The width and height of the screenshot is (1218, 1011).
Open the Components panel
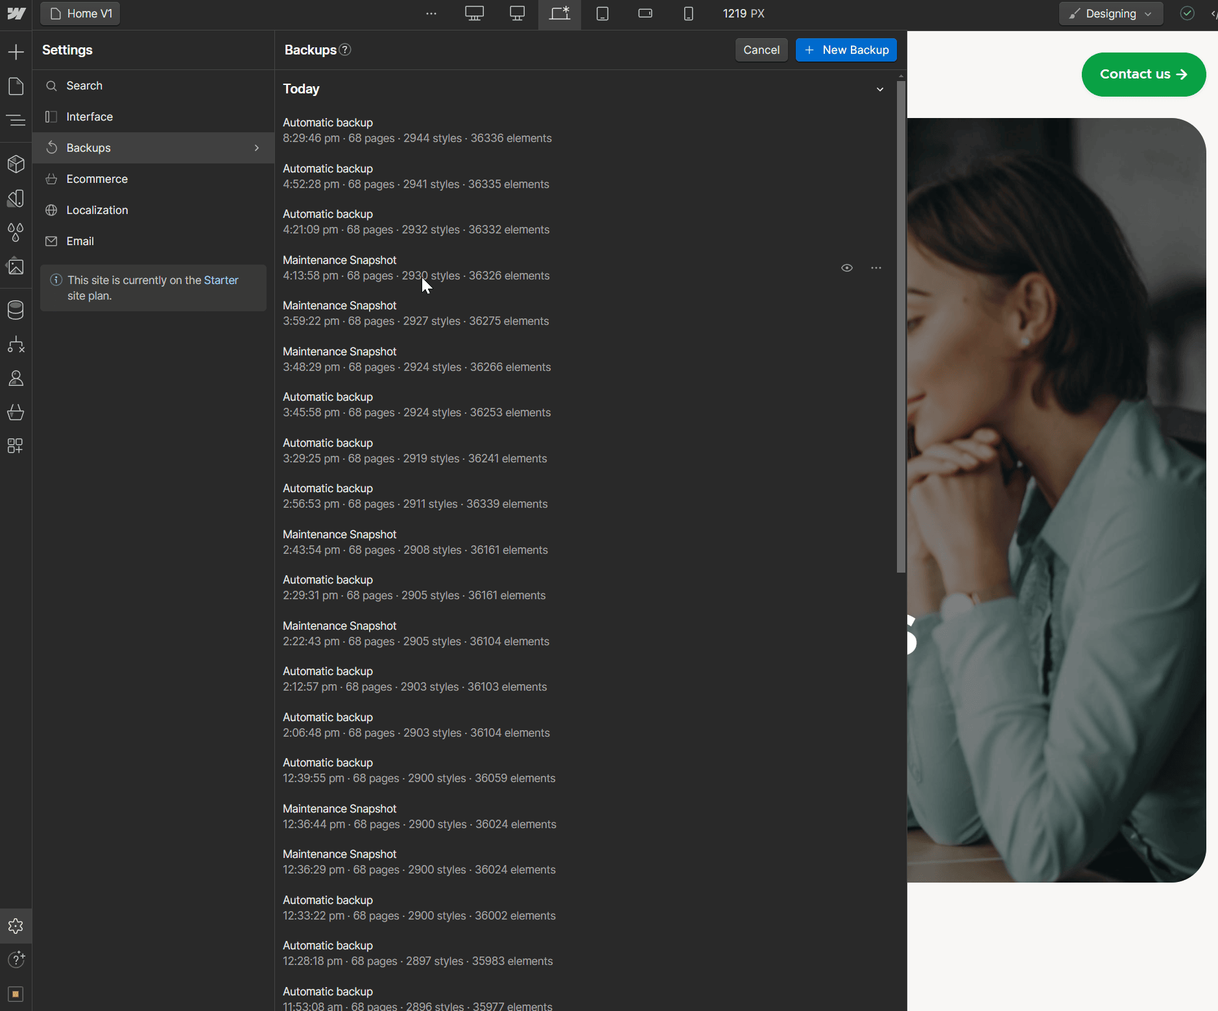16,163
